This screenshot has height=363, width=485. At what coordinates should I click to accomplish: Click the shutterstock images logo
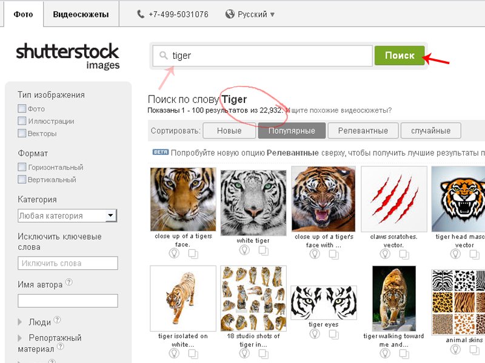(68, 56)
